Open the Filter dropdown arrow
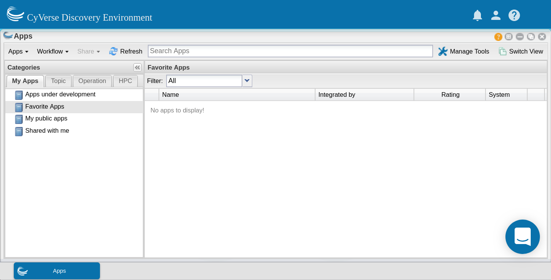 (x=247, y=81)
